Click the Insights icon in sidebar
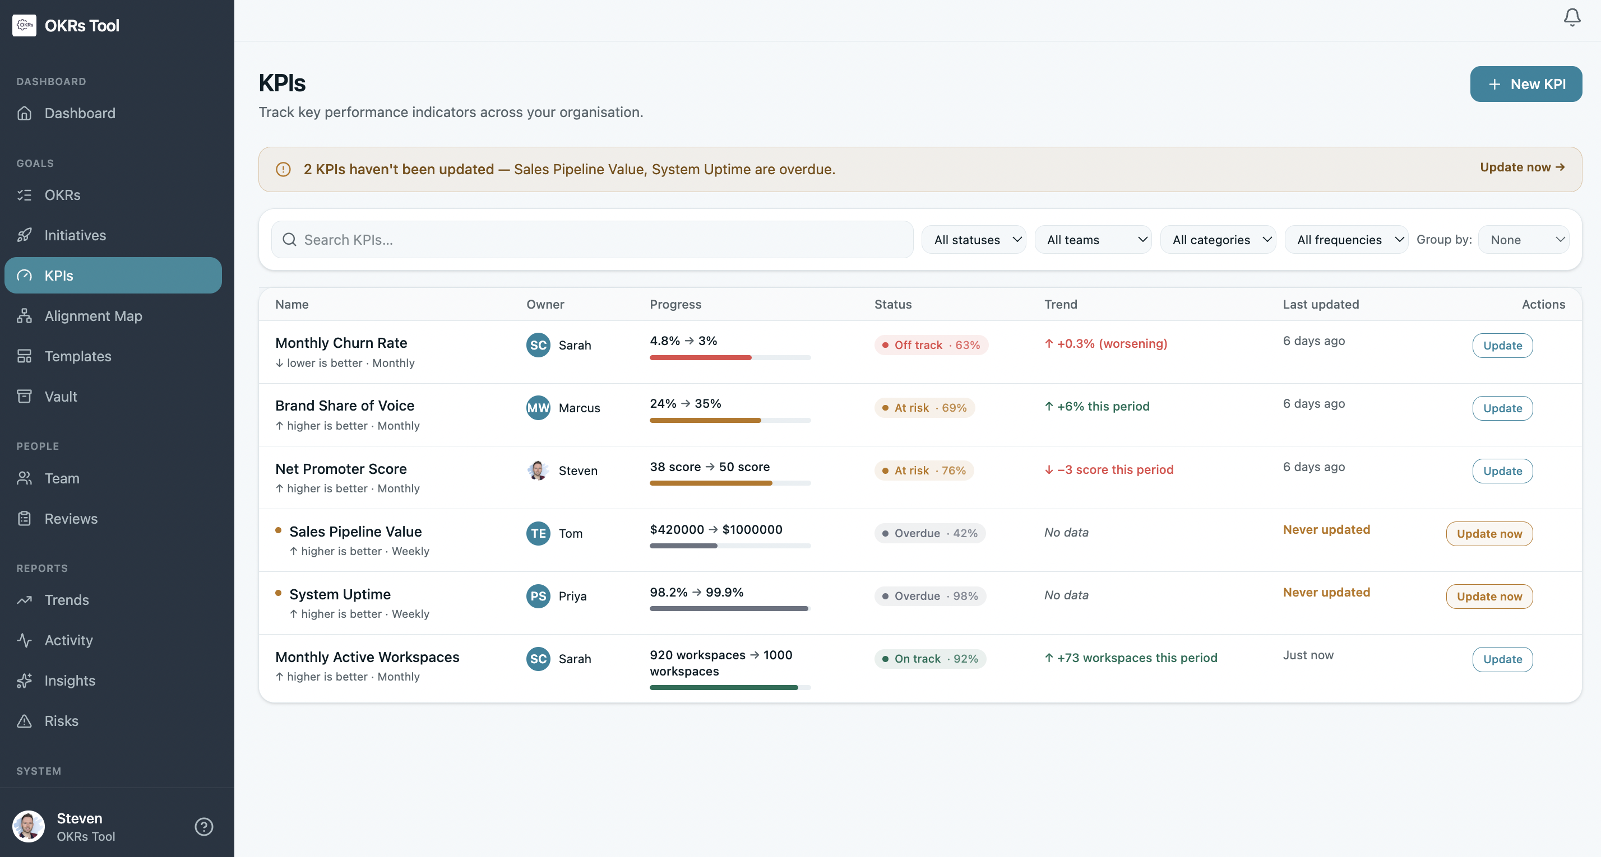This screenshot has width=1601, height=857. [x=24, y=681]
